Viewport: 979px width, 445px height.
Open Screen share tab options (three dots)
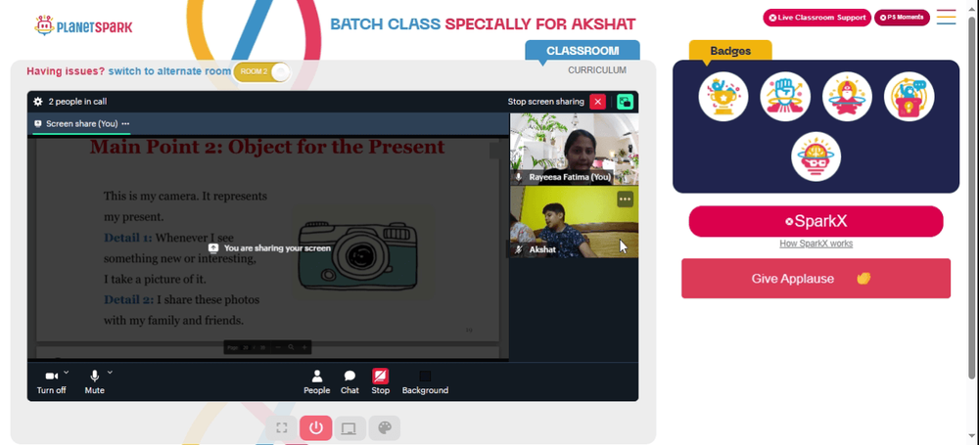[x=125, y=123]
